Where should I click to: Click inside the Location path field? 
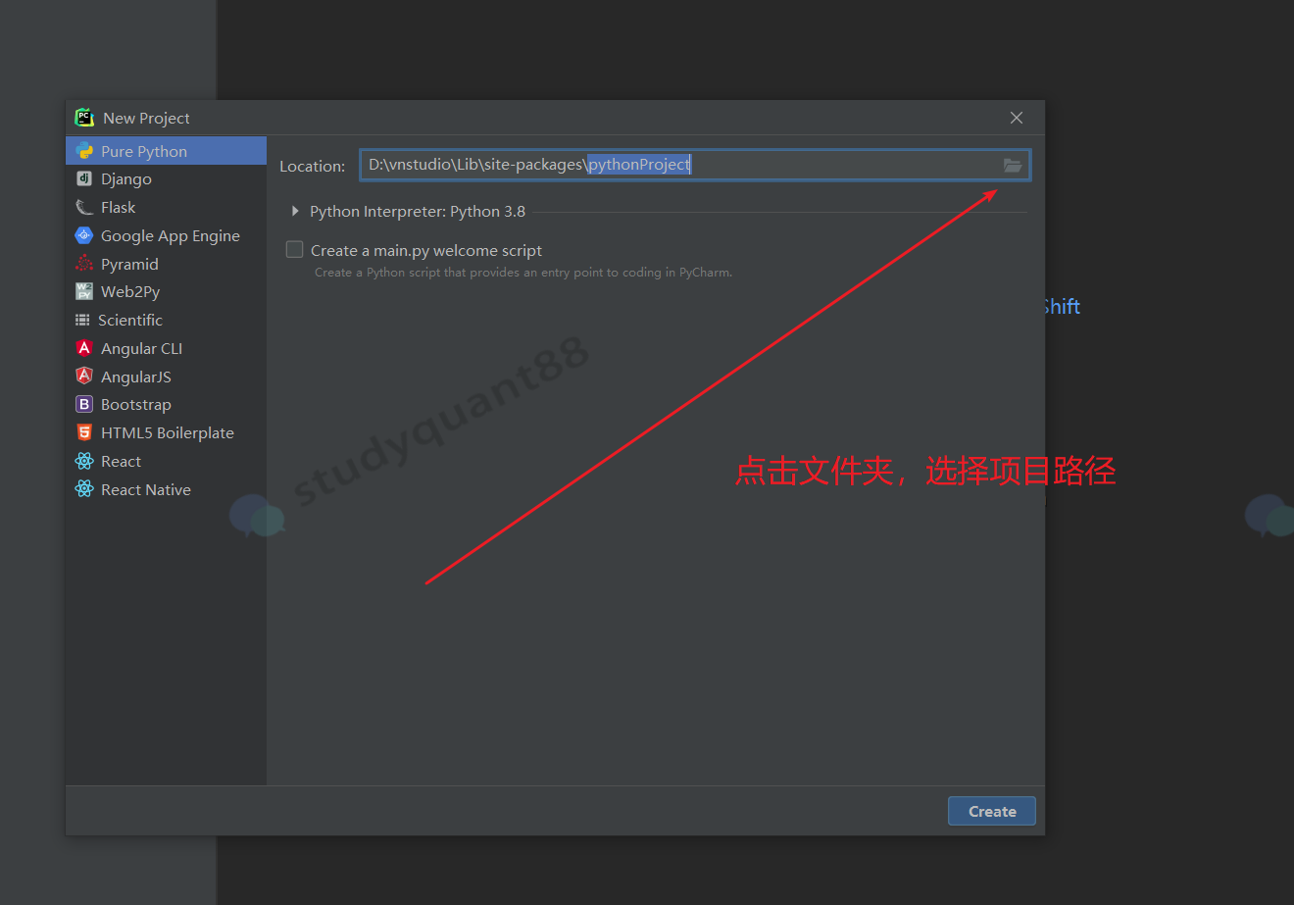coord(833,165)
